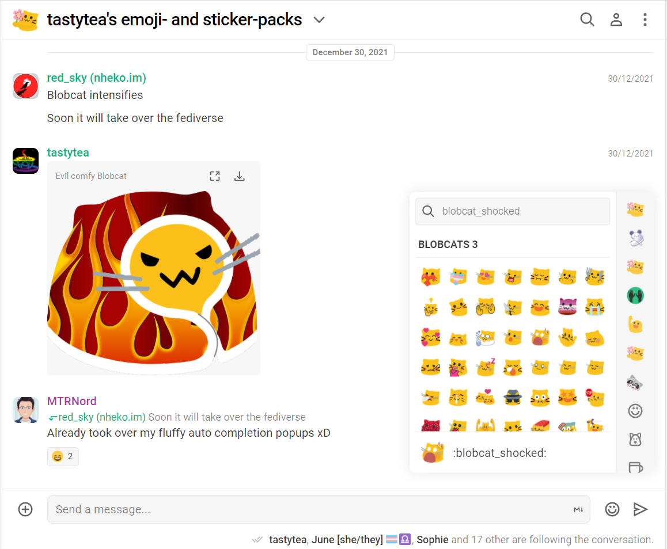Insert the sleeping blobcat with Zs emoji
This screenshot has height=549, width=667.
tap(485, 367)
